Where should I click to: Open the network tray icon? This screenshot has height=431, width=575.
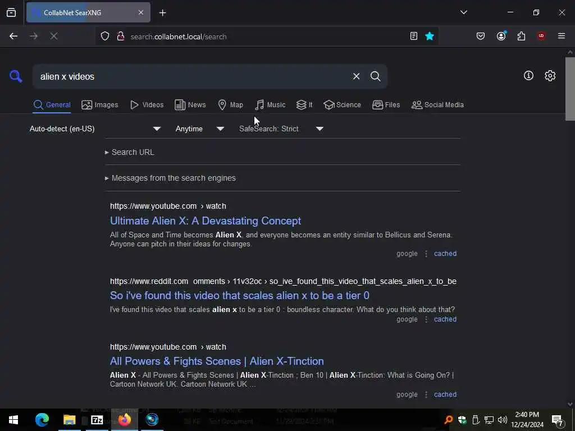pos(489,420)
